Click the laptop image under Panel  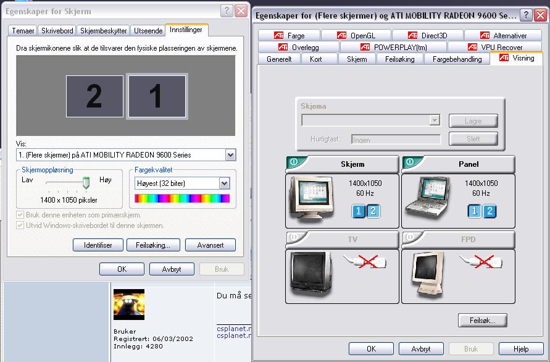click(x=428, y=198)
